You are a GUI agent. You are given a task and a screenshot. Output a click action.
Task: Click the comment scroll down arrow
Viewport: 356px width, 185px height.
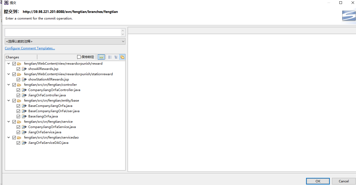(123, 34)
